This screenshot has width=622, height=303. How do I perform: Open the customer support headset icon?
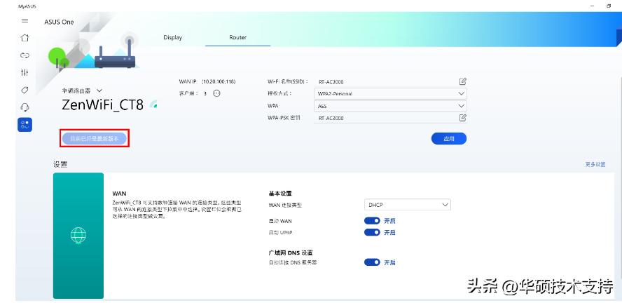(x=25, y=107)
